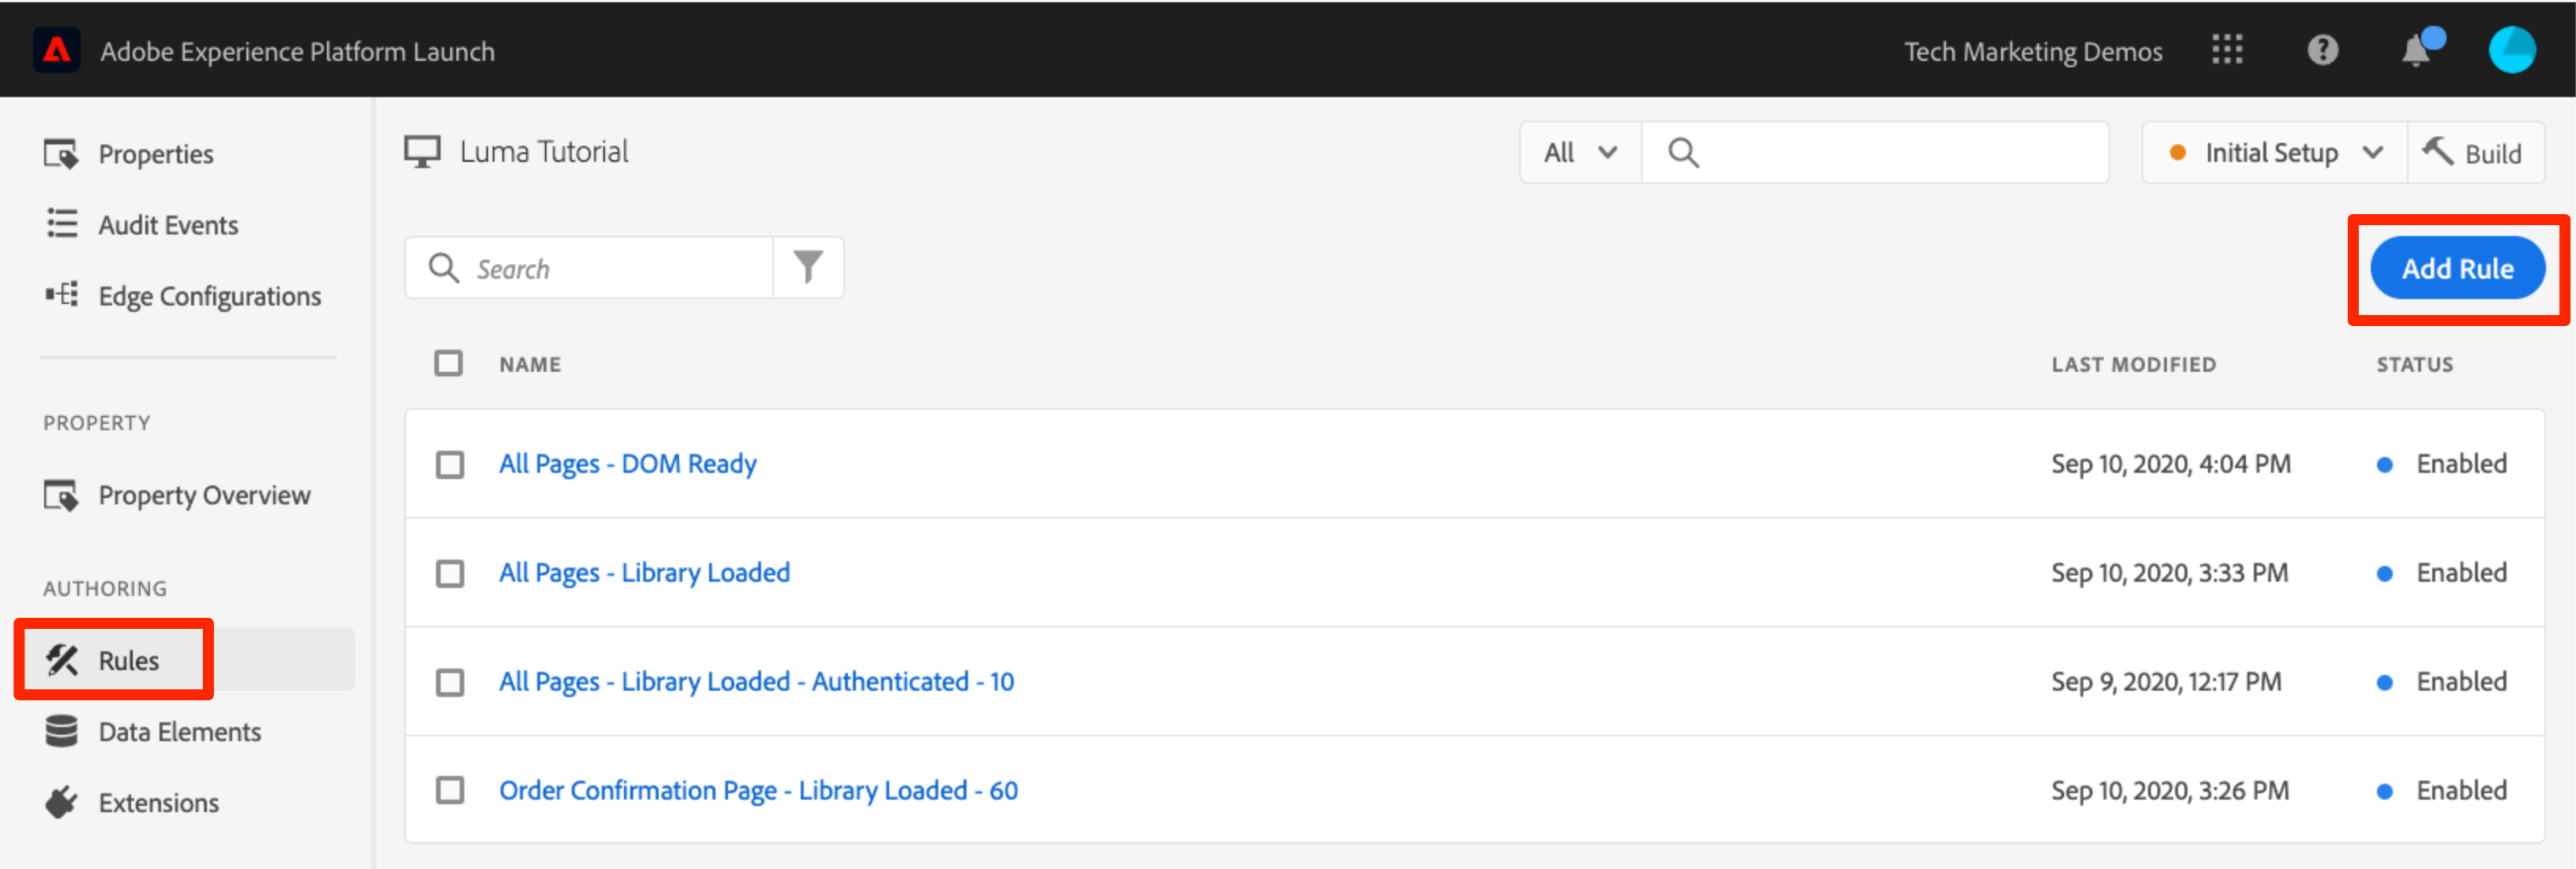The width and height of the screenshot is (2576, 869).
Task: Toggle the select-all checkbox beside NAME
Action: click(x=449, y=363)
